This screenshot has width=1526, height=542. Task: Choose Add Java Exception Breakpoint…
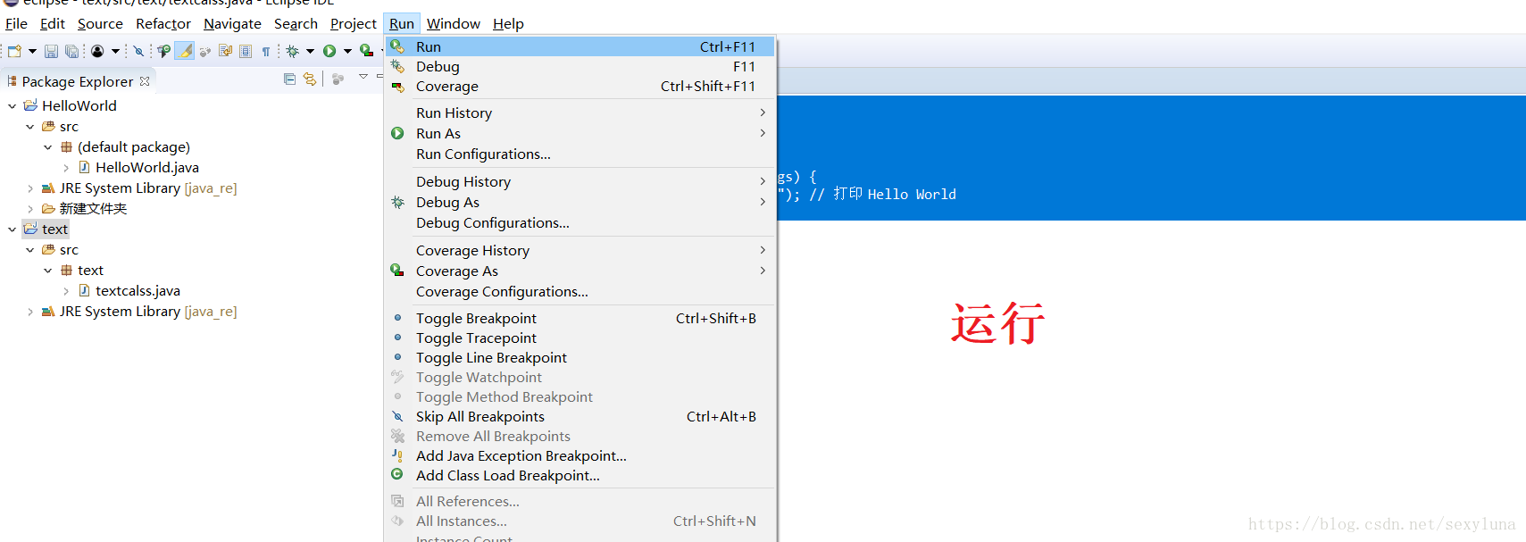[580, 455]
